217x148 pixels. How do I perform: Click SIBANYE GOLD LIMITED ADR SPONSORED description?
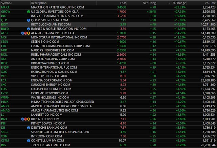coord(60,132)
